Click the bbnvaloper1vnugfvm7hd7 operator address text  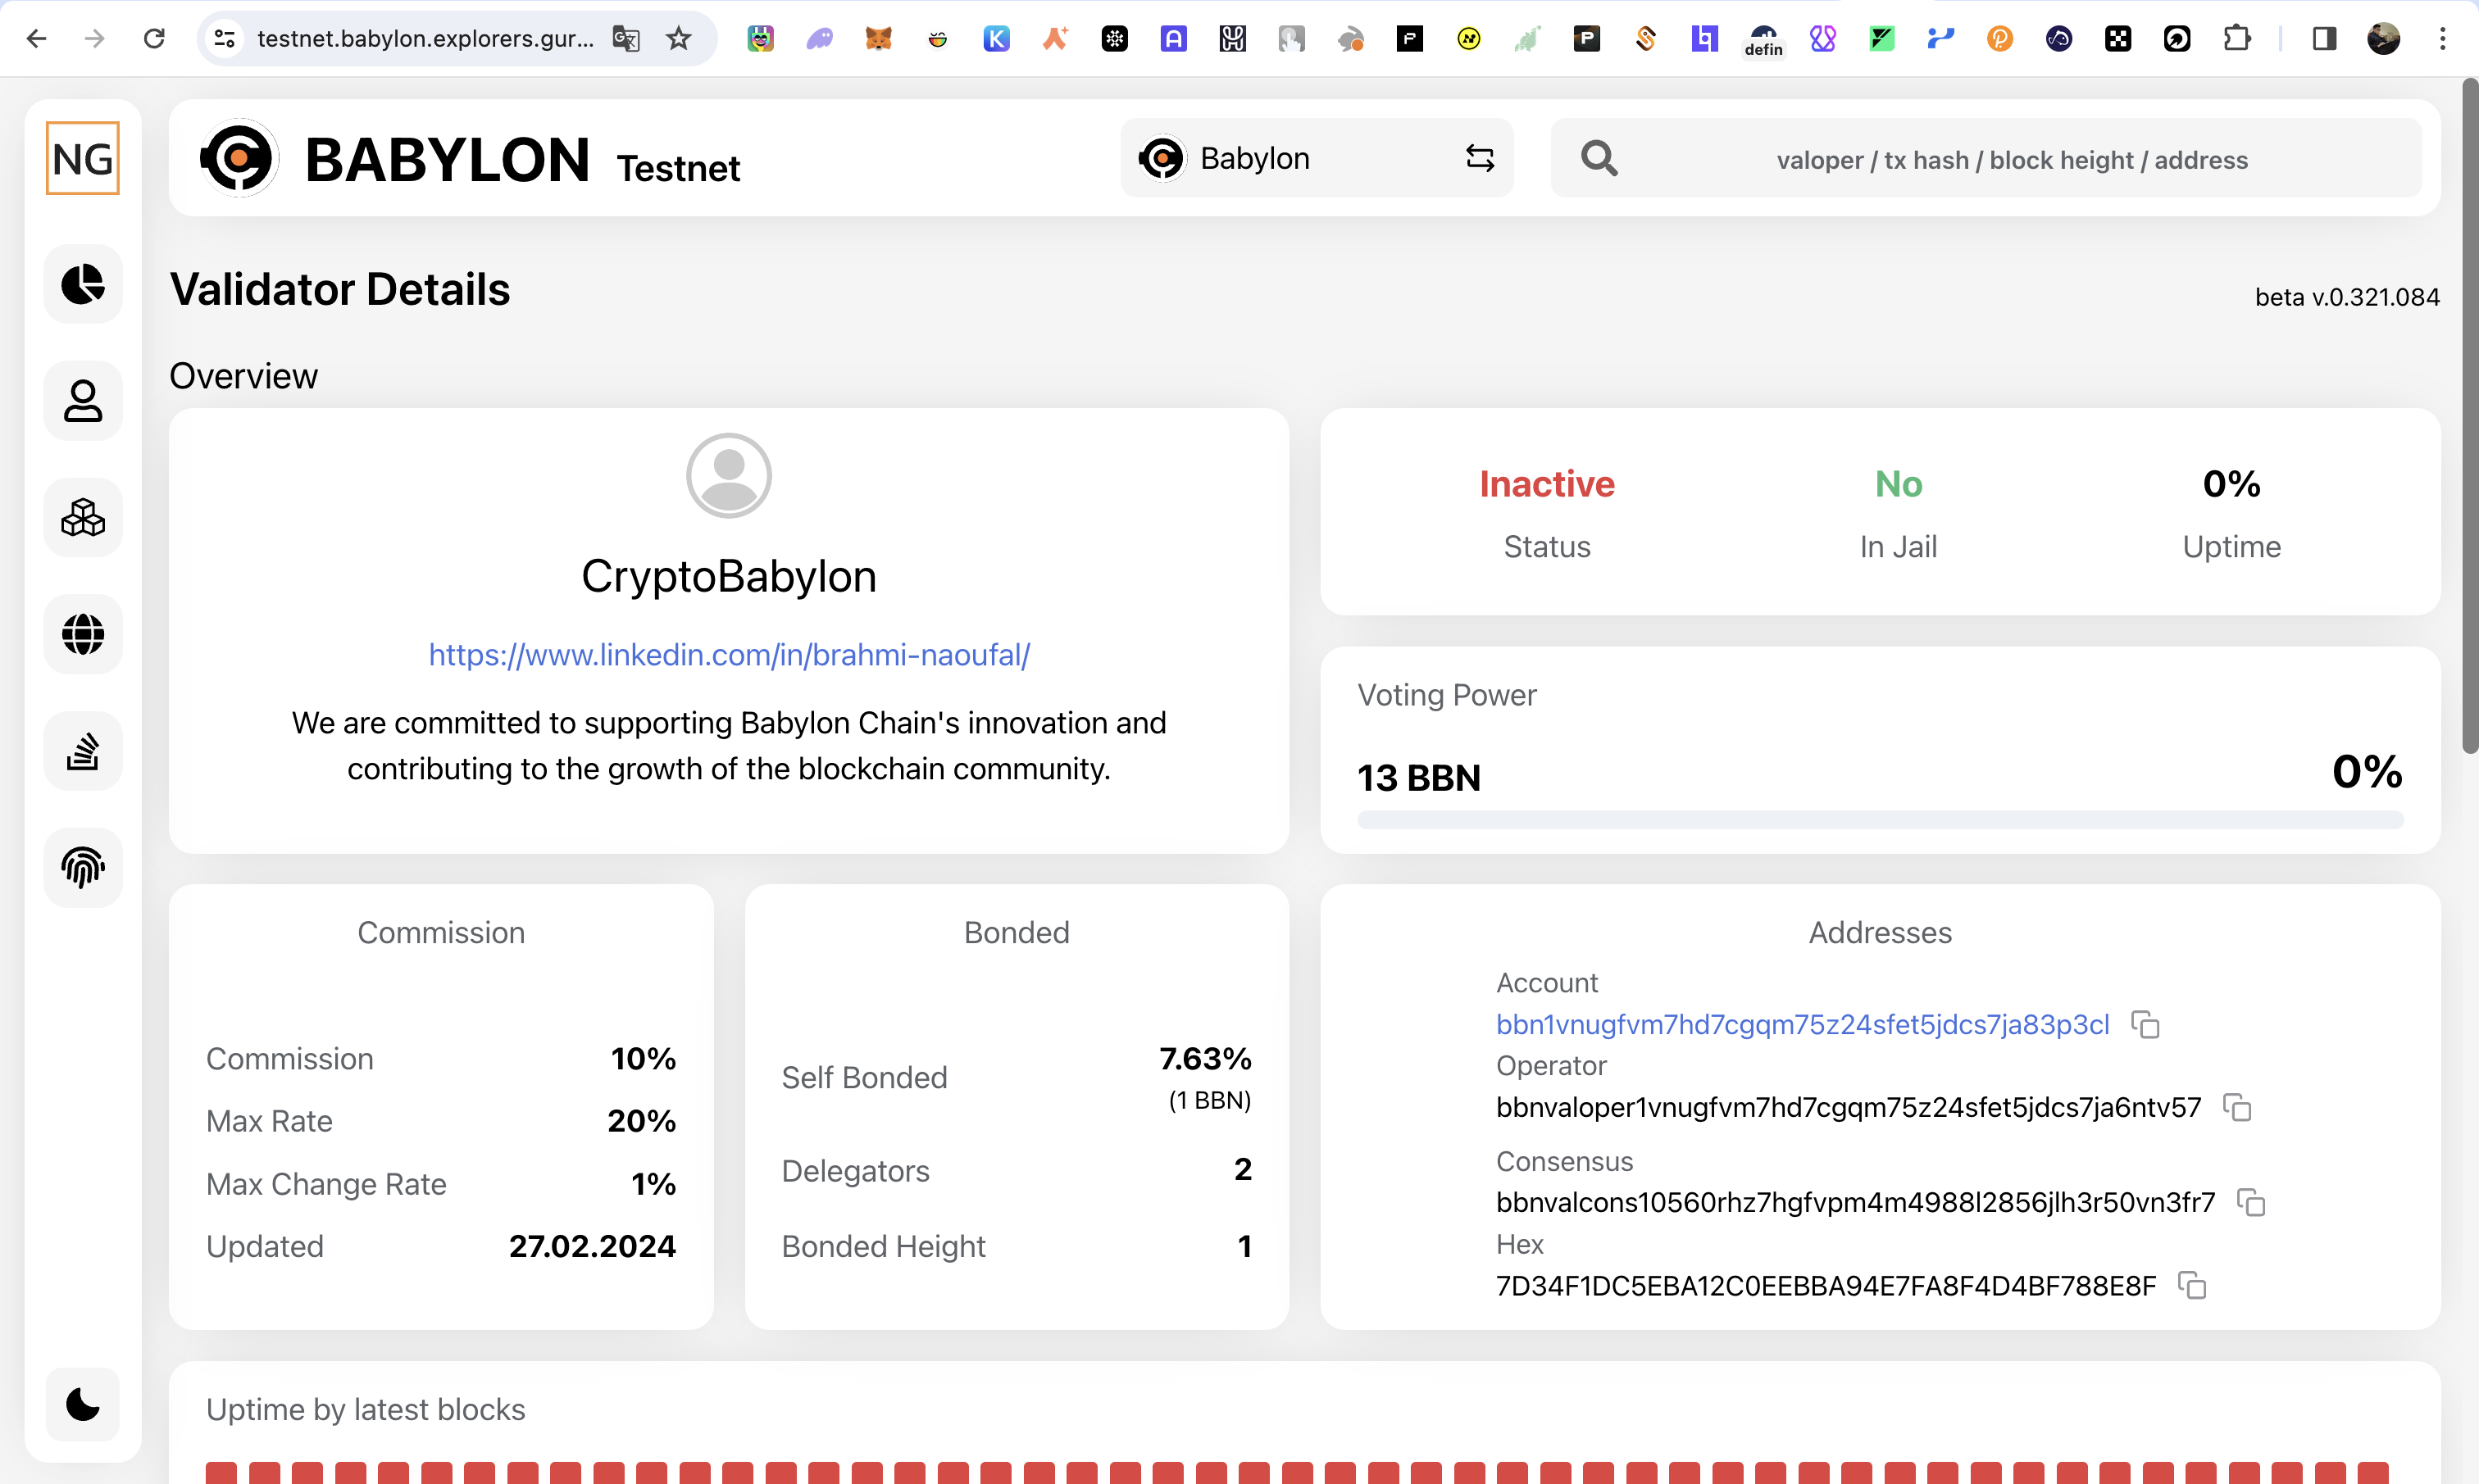pos(1849,1107)
